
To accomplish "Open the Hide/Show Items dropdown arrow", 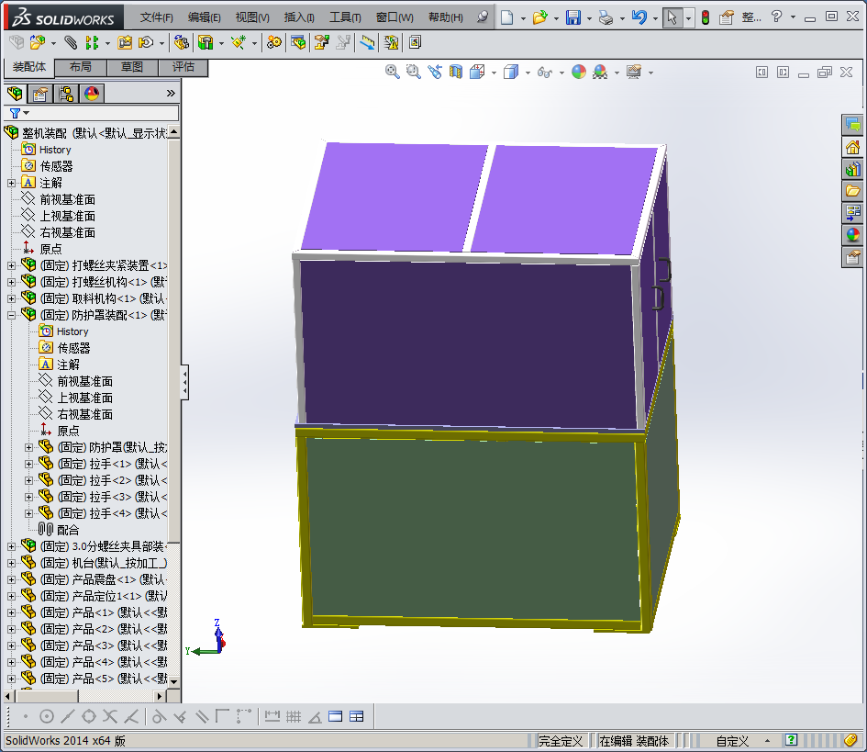I will [x=561, y=73].
